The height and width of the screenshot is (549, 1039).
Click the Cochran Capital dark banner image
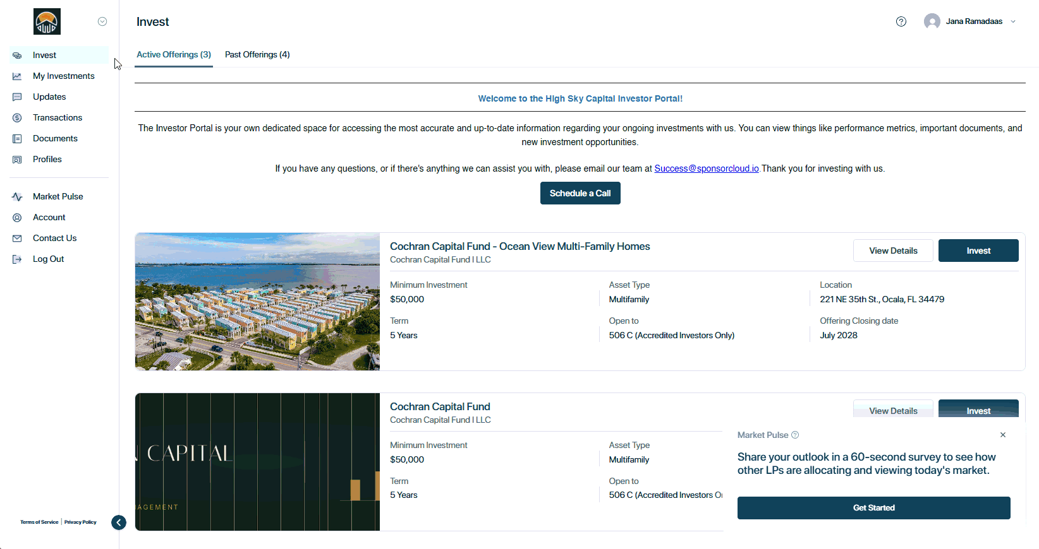tap(257, 462)
